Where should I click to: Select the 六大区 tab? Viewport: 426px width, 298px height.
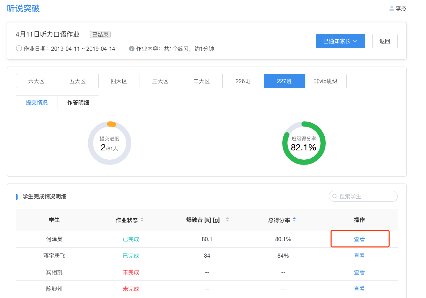(37, 81)
